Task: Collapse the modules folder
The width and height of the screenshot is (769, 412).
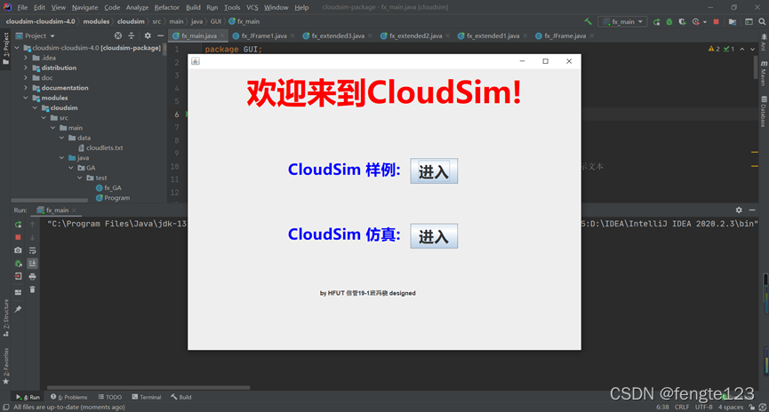Action: [x=26, y=98]
